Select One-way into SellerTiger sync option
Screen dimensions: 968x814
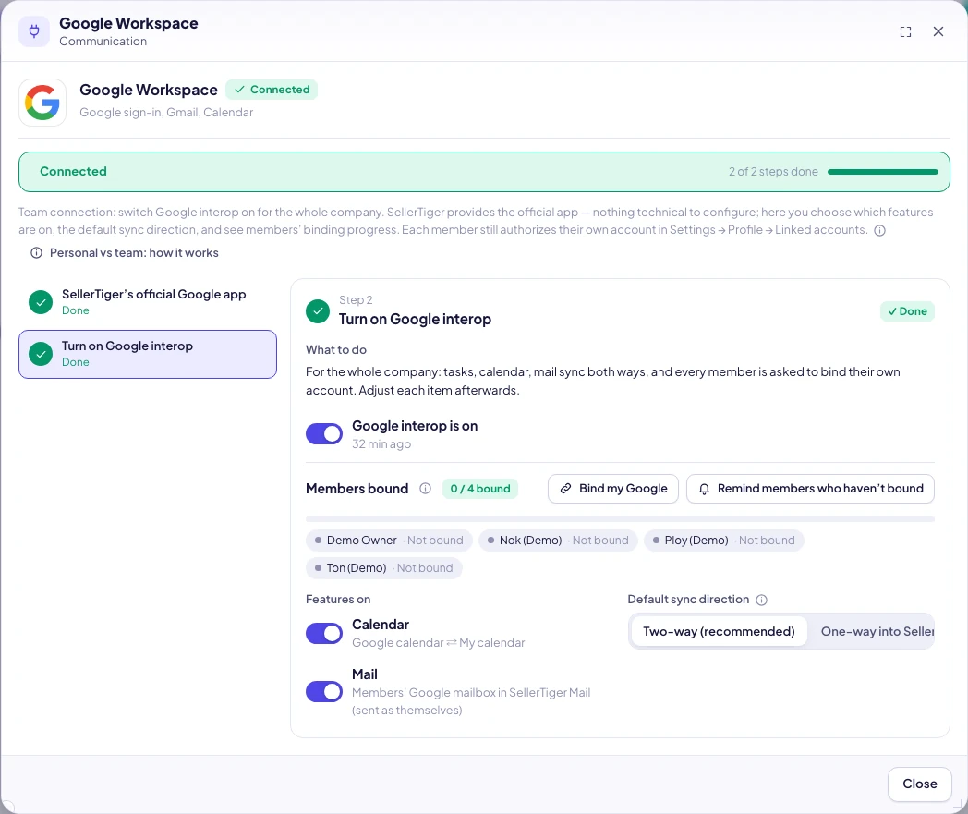(x=874, y=631)
